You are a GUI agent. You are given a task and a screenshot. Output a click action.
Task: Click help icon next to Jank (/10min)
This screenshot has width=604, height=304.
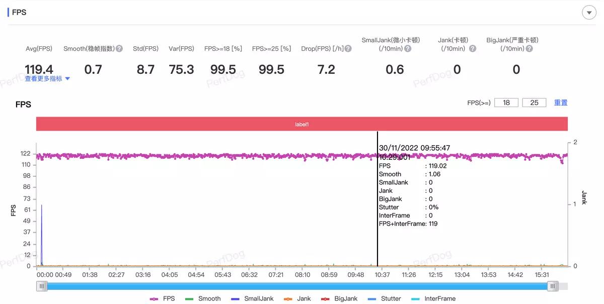pyautogui.click(x=473, y=49)
